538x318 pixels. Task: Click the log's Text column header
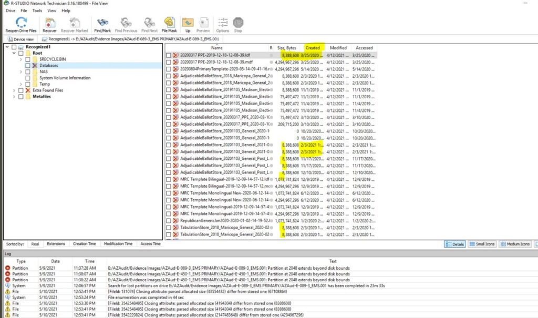pos(333,261)
